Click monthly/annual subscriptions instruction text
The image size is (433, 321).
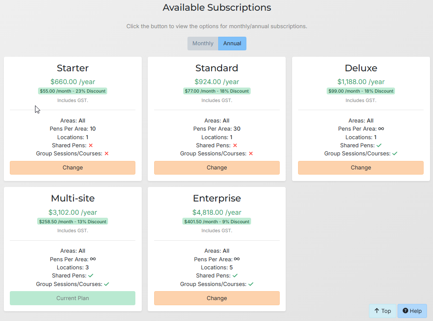tap(217, 26)
